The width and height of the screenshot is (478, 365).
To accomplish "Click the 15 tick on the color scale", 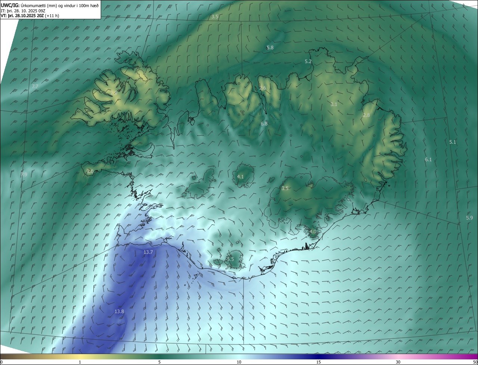I will tap(319, 362).
